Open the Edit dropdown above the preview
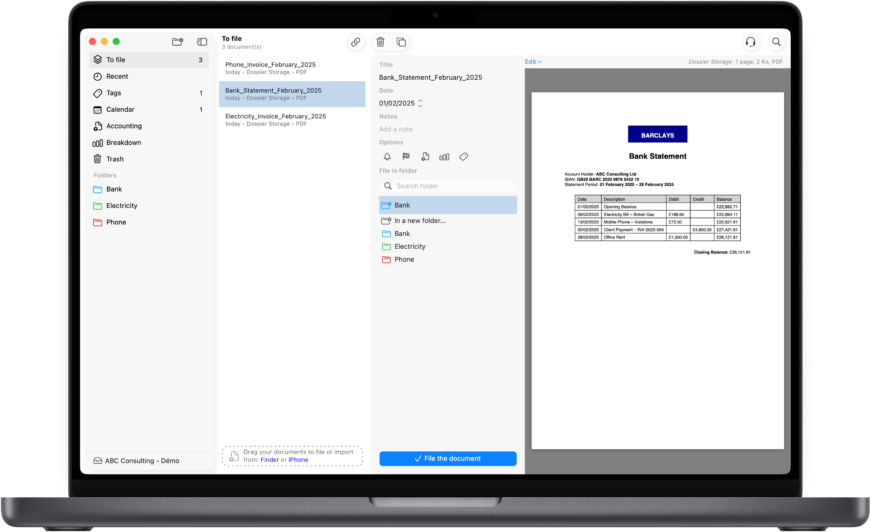 (533, 62)
